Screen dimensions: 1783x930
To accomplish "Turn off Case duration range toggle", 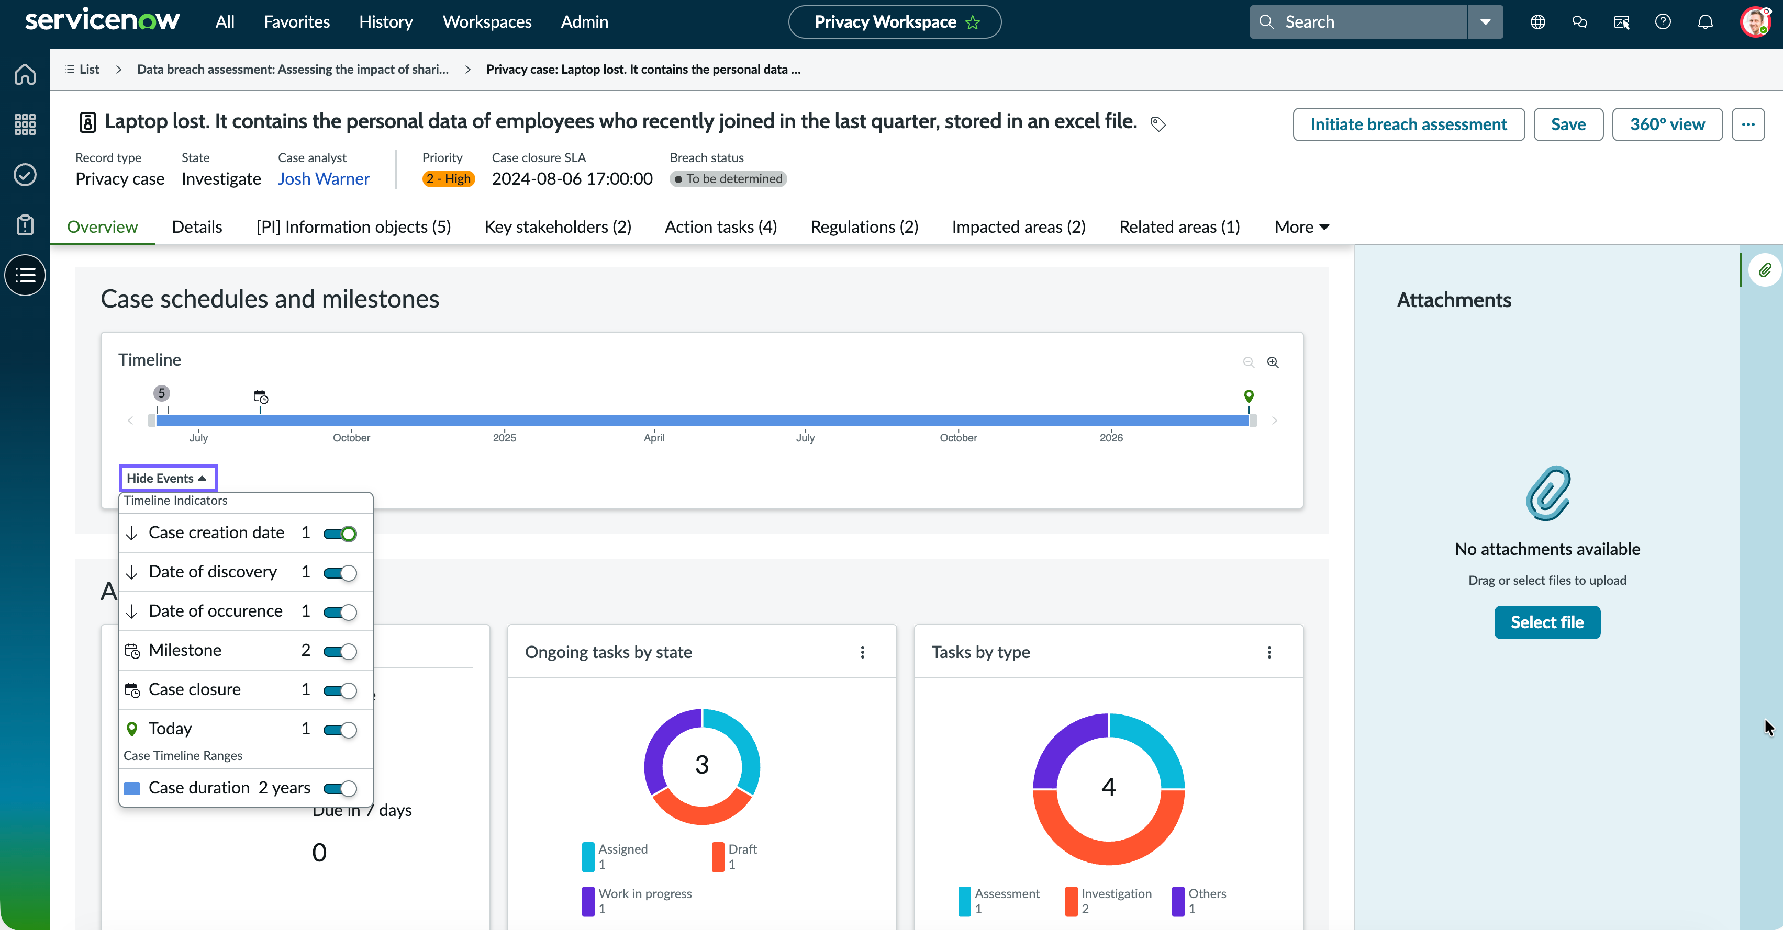I will click(x=340, y=788).
